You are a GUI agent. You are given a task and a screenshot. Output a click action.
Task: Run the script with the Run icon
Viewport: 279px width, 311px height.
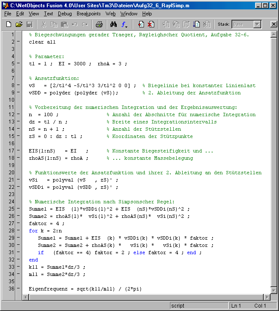(196, 24)
